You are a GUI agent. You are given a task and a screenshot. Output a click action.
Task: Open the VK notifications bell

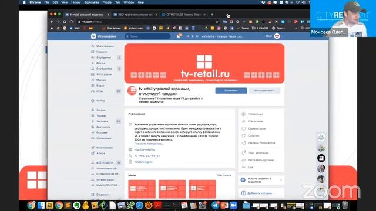[179, 36]
